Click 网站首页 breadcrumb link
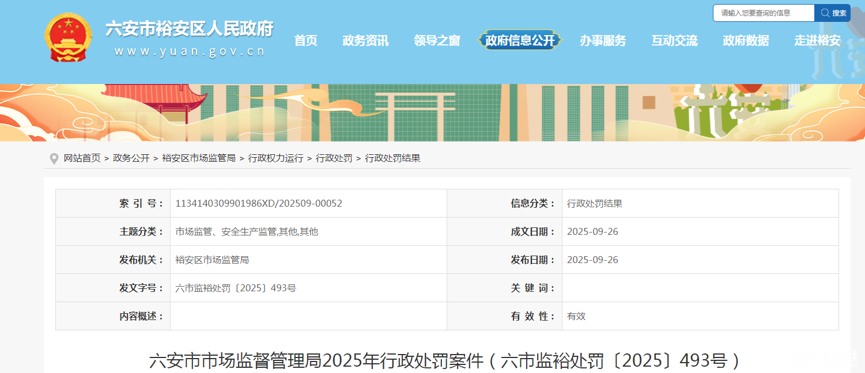 click(x=82, y=158)
